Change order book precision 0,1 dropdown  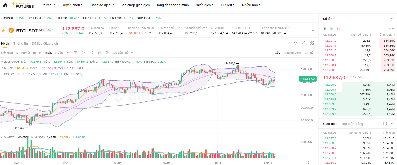(390, 29)
